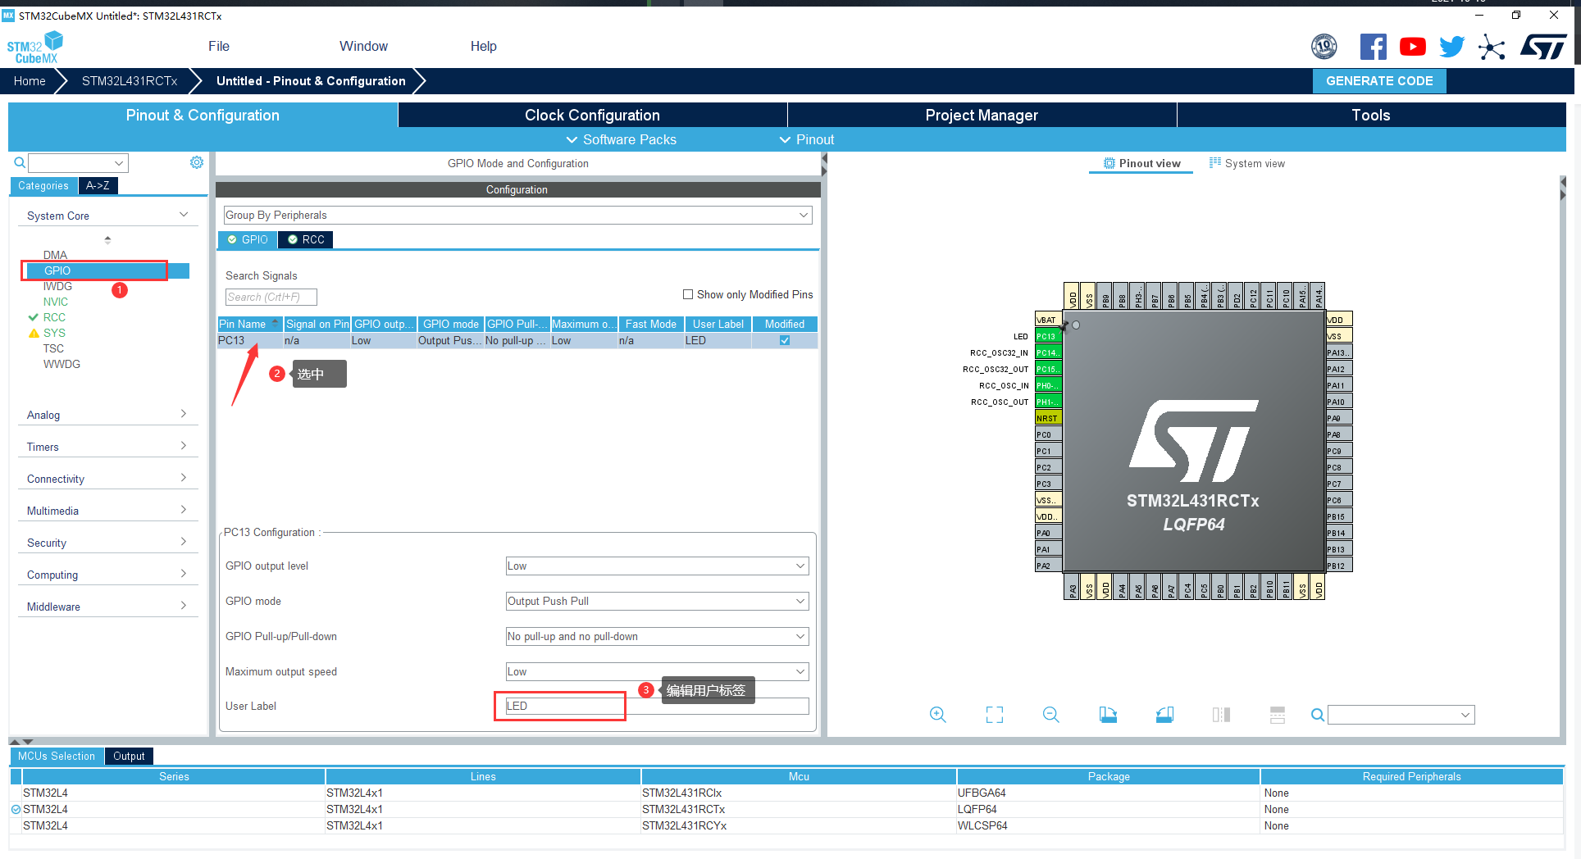
Task: Click the zoom out magnifier icon
Action: 1050,715
